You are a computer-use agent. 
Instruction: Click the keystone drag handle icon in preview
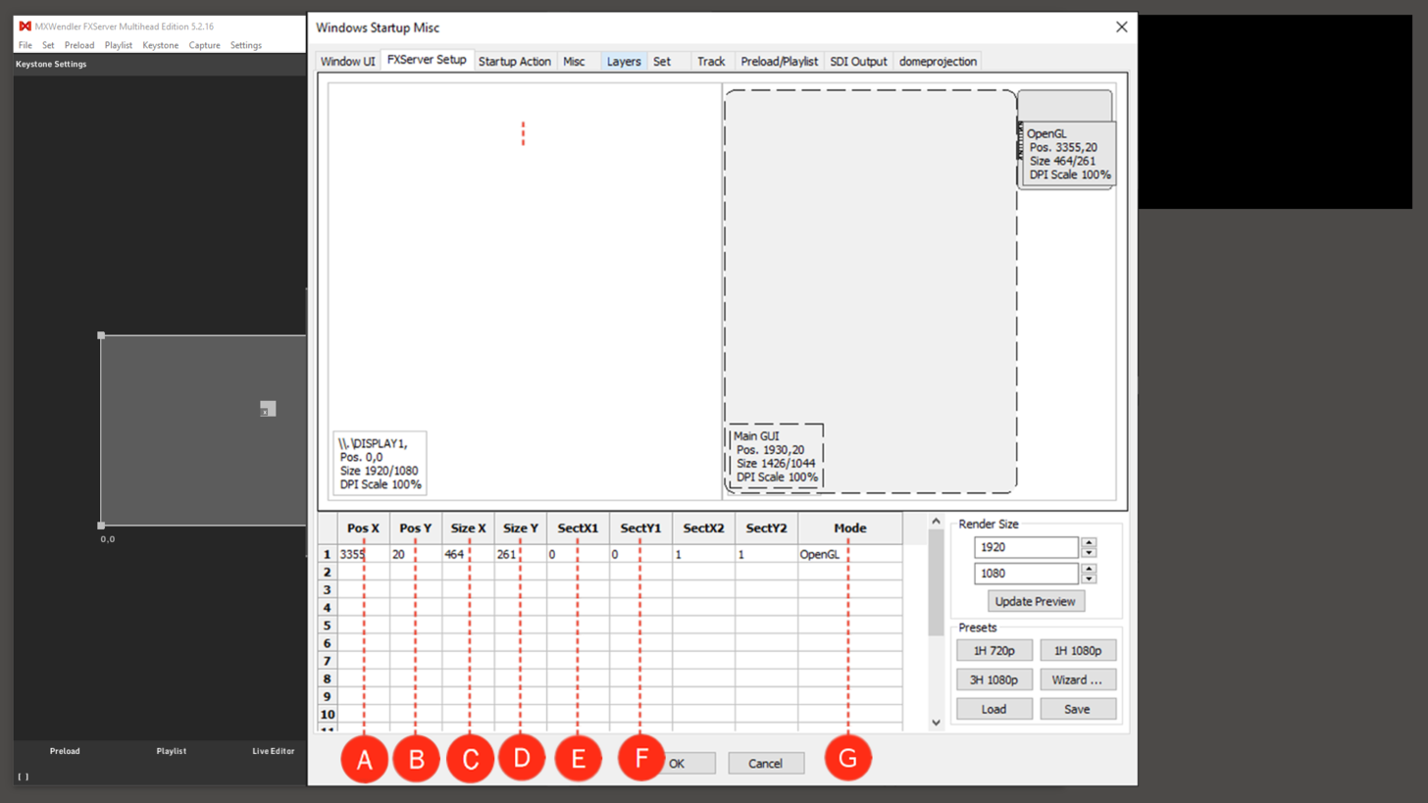(x=267, y=409)
